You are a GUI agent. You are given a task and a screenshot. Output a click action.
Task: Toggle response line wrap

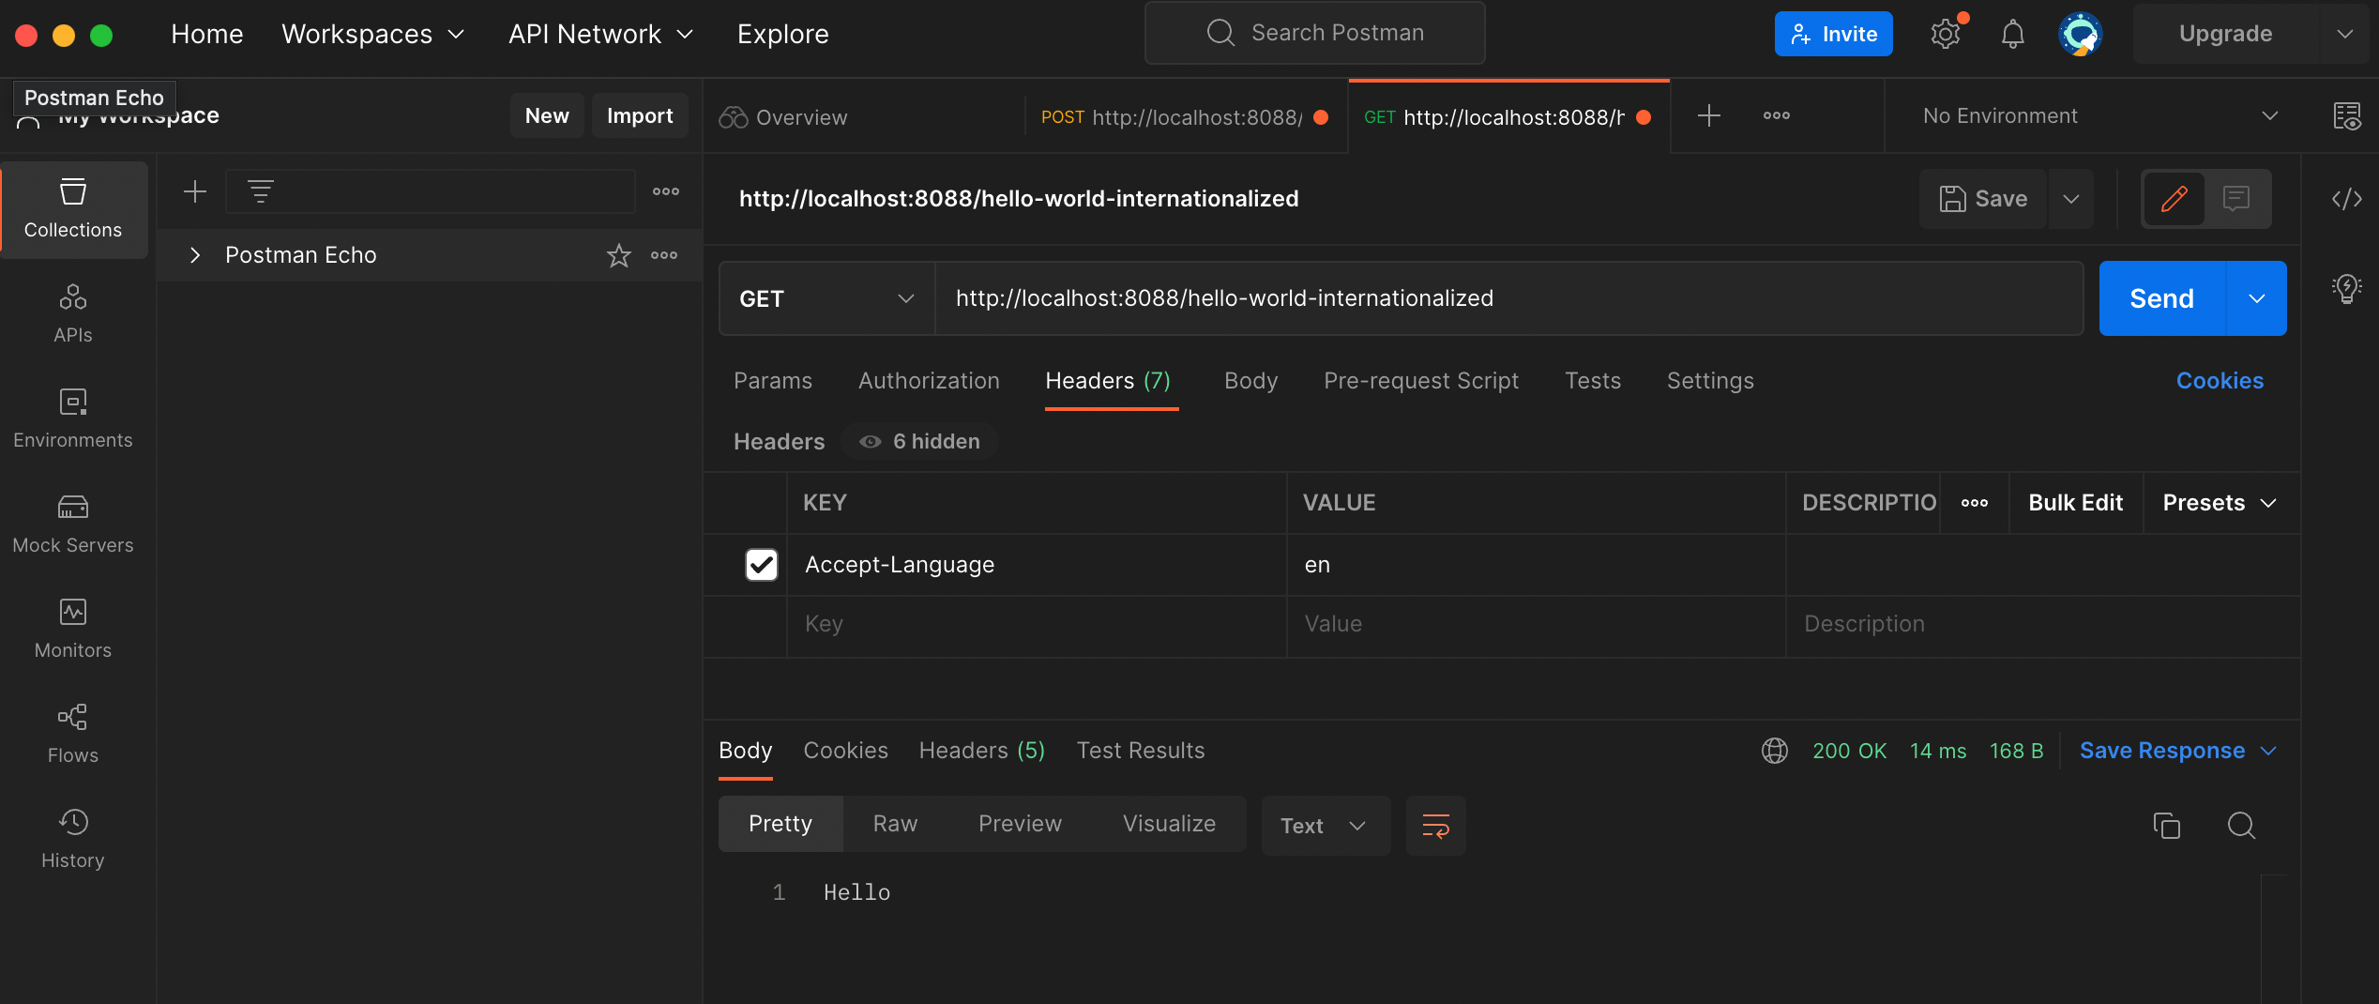click(1435, 825)
